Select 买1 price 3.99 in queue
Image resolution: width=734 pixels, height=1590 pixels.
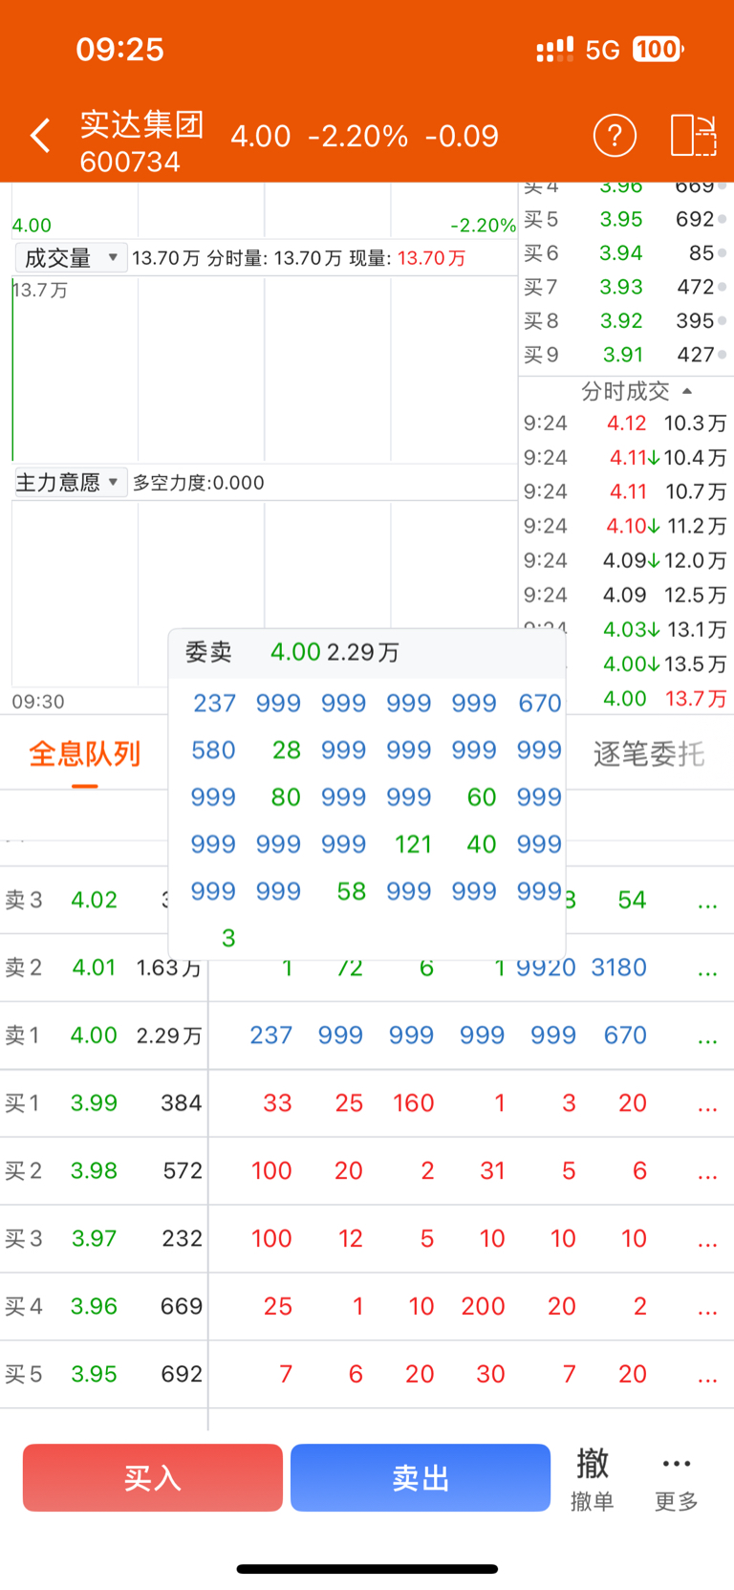(94, 1102)
